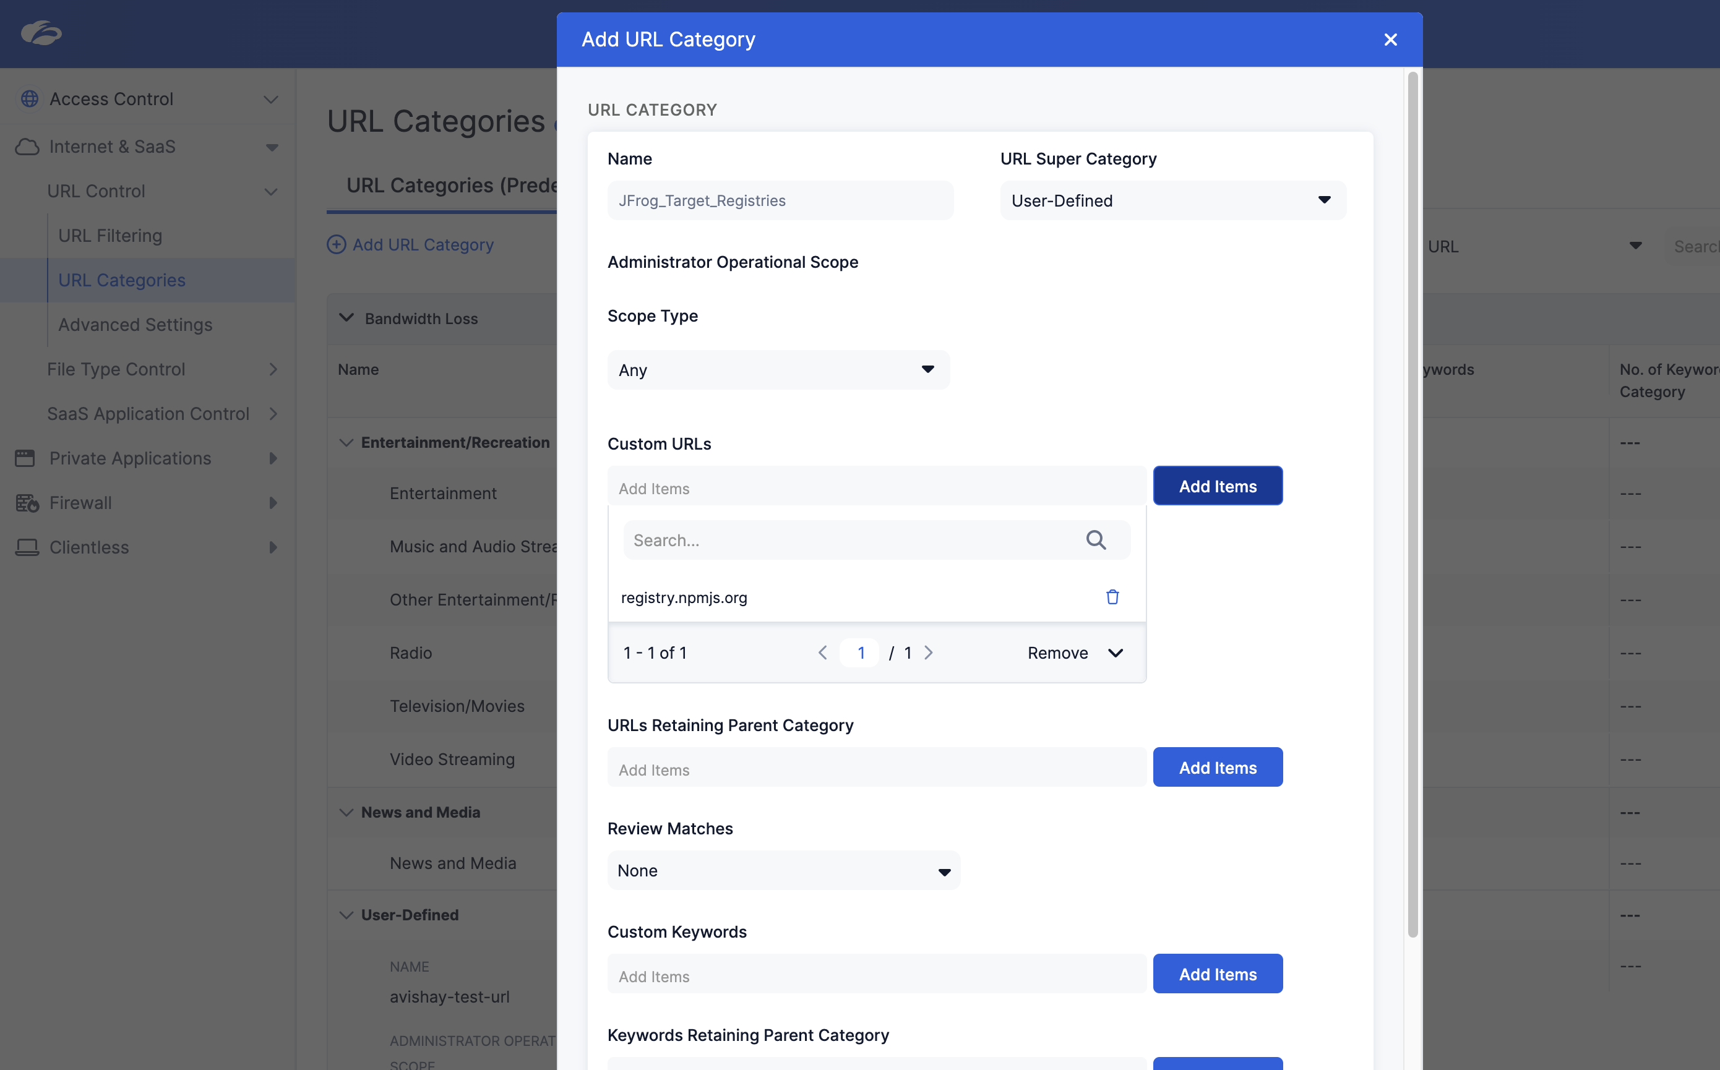
Task: Click the Name input field
Action: (x=780, y=200)
